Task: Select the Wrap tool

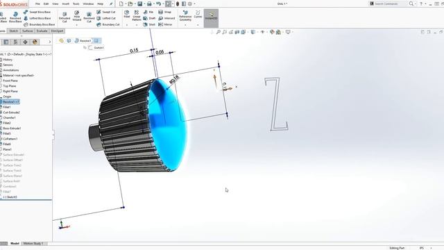Action: pos(165,12)
